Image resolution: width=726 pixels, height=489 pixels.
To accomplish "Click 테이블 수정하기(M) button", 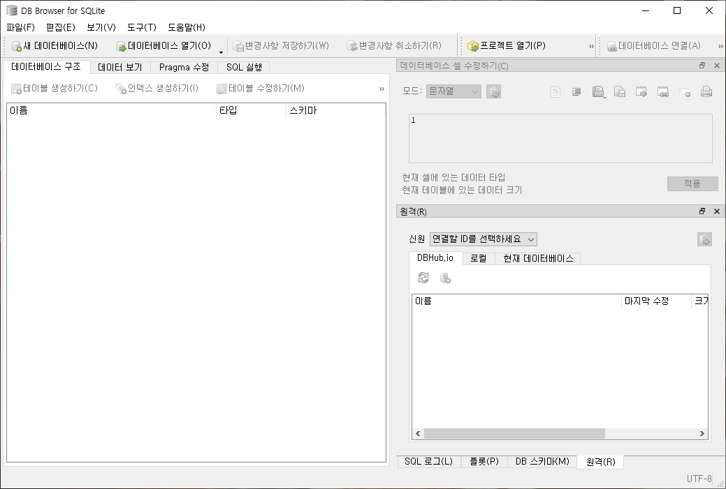I will [261, 89].
